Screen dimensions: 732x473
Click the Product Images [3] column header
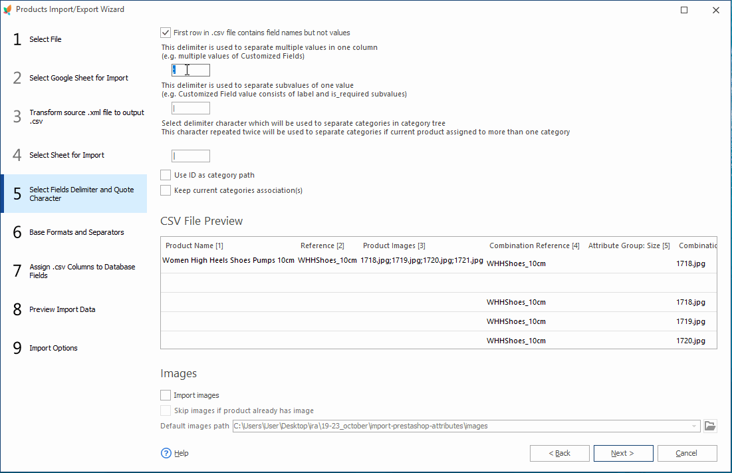(x=394, y=245)
